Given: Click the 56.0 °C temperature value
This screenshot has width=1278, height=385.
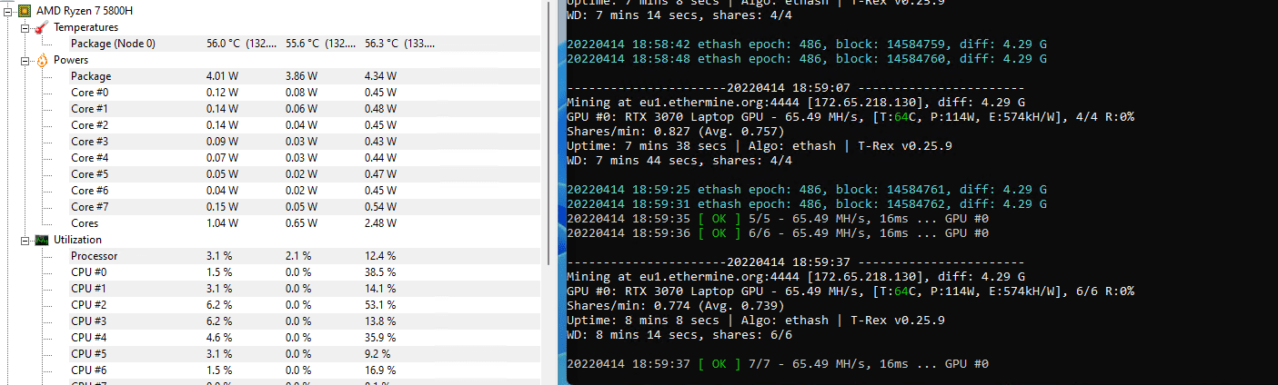Looking at the screenshot, I should pyautogui.click(x=223, y=44).
